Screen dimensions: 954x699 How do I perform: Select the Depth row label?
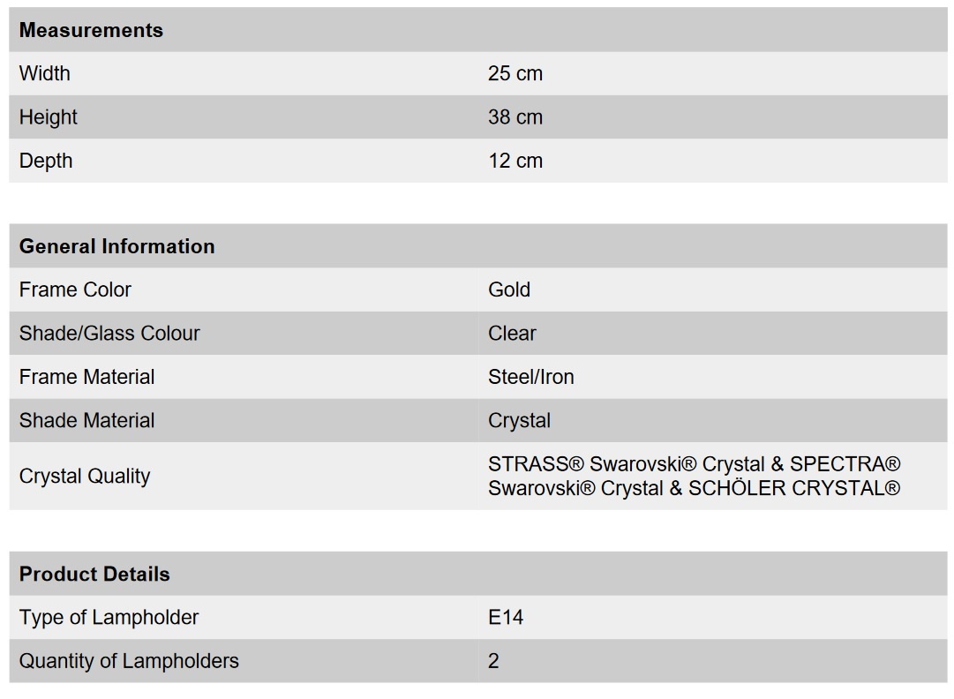46,161
